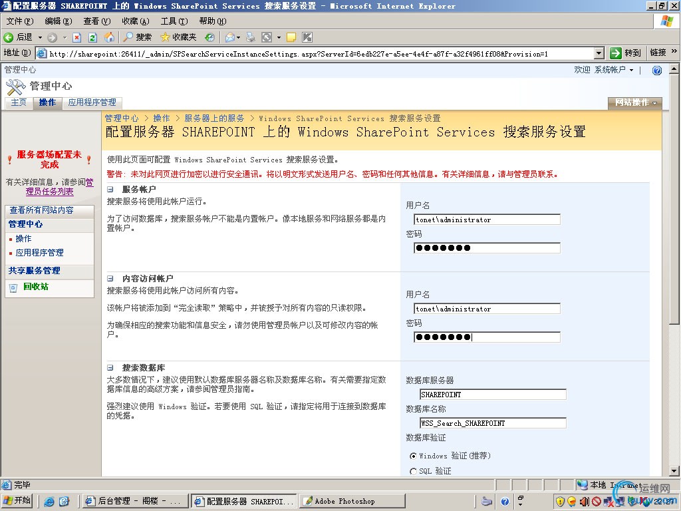Open the Windows Start (开始) button
This screenshot has width=681, height=511.
17,500
